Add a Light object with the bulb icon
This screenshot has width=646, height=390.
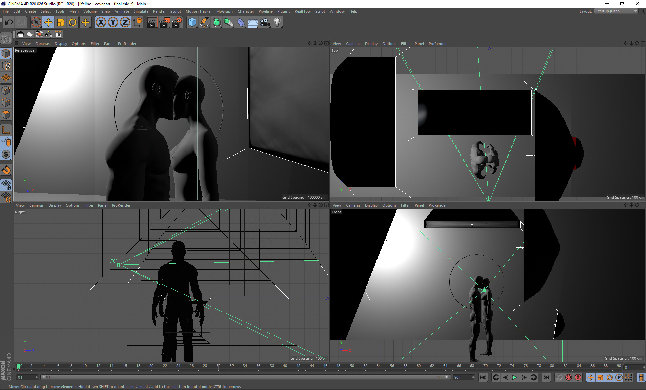point(277,23)
